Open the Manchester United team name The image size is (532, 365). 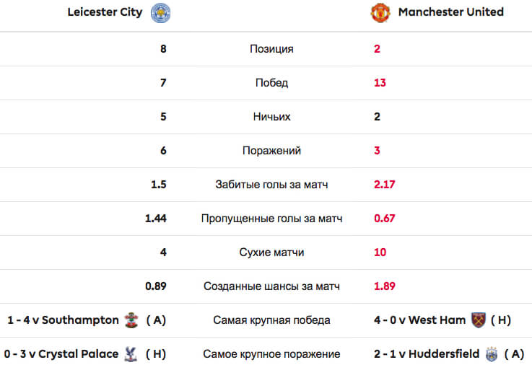[451, 12]
